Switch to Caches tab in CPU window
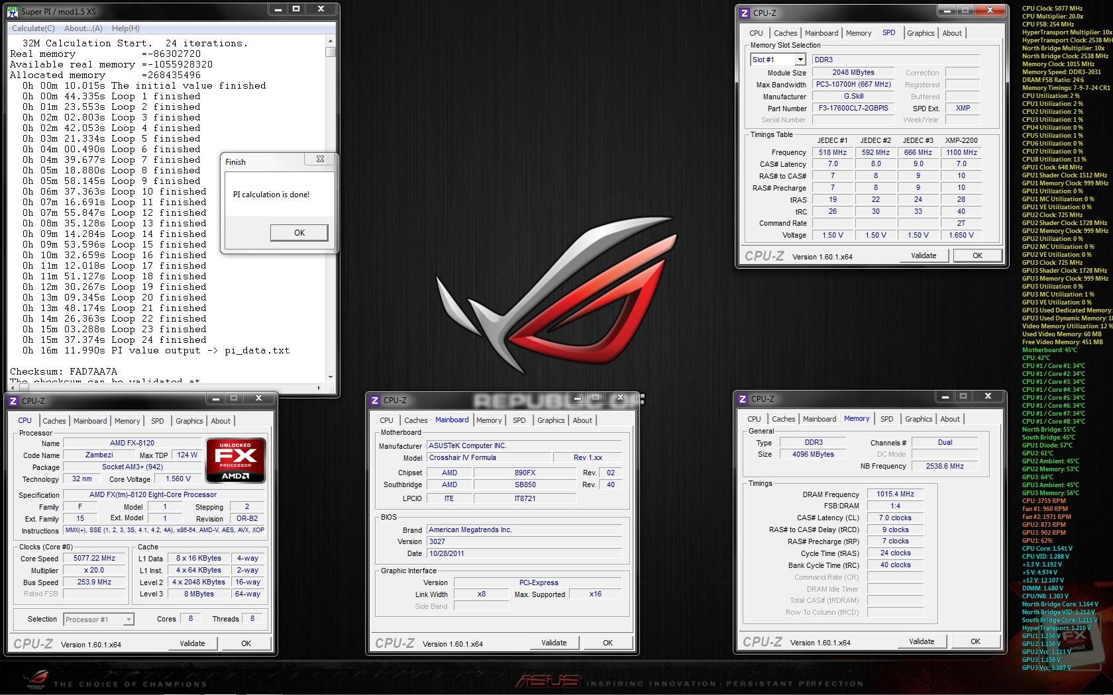 (x=54, y=421)
